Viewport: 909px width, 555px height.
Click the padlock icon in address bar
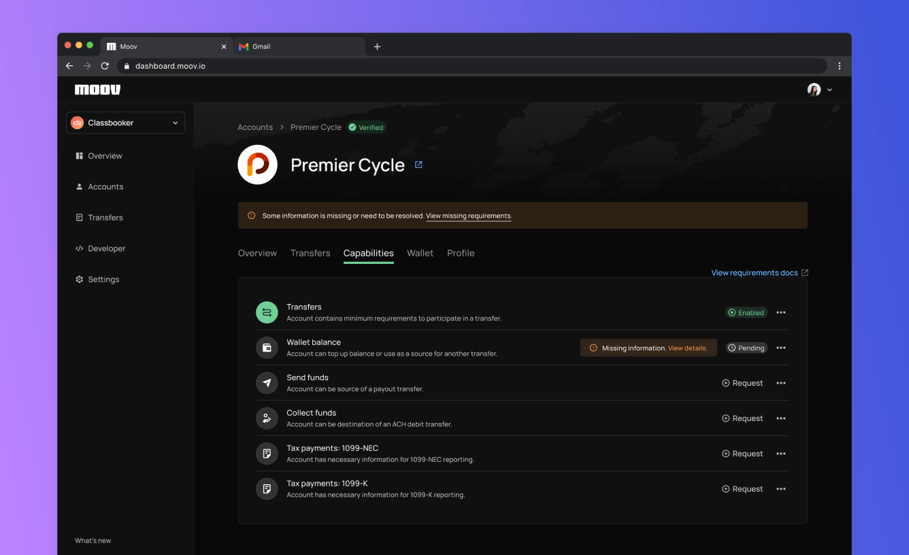[x=127, y=66]
